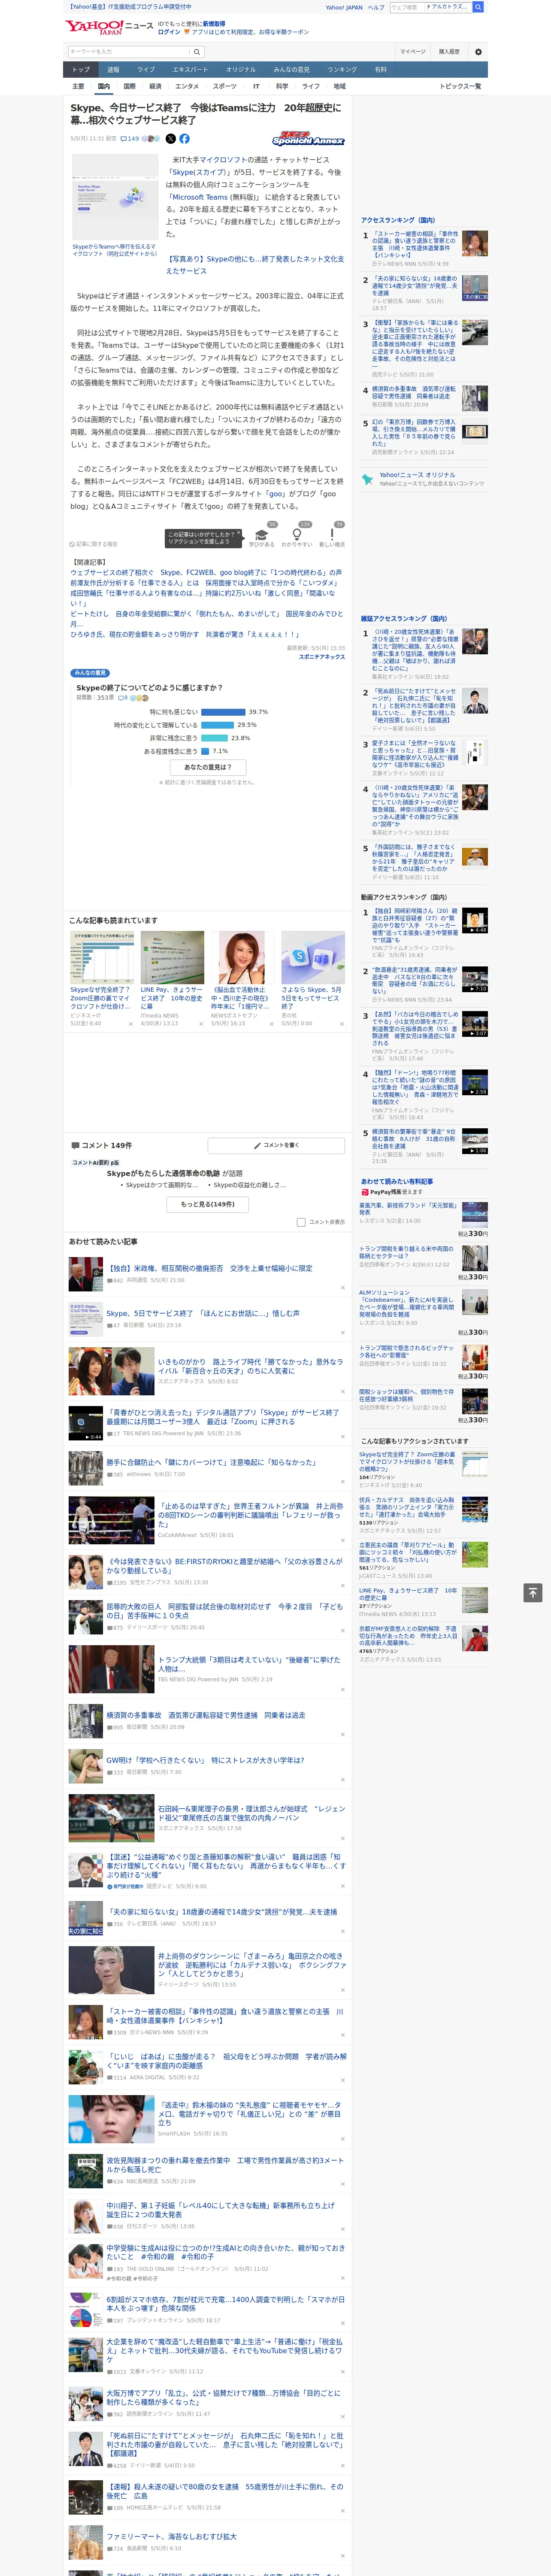Viewport: 551px width, 2576px height.
Task: Select the ランキング tab
Action: (x=342, y=70)
